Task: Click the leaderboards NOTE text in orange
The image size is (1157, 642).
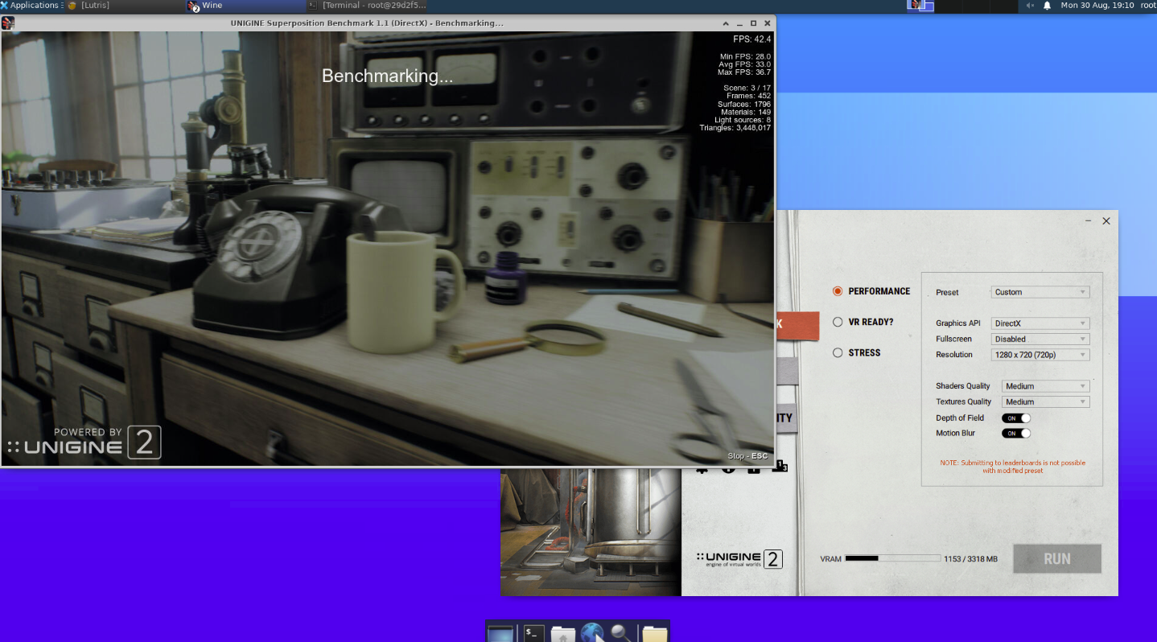Action: tap(1012, 467)
